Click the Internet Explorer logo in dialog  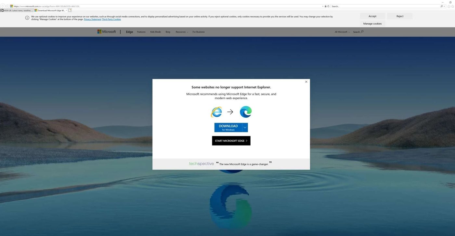click(x=216, y=112)
